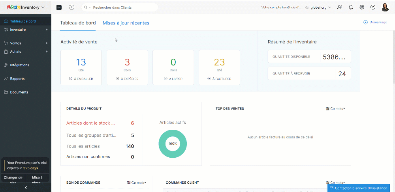This screenshot has height=192, width=395.
Task: Open Bon de commande Ce mois dropdown
Action: point(136,183)
